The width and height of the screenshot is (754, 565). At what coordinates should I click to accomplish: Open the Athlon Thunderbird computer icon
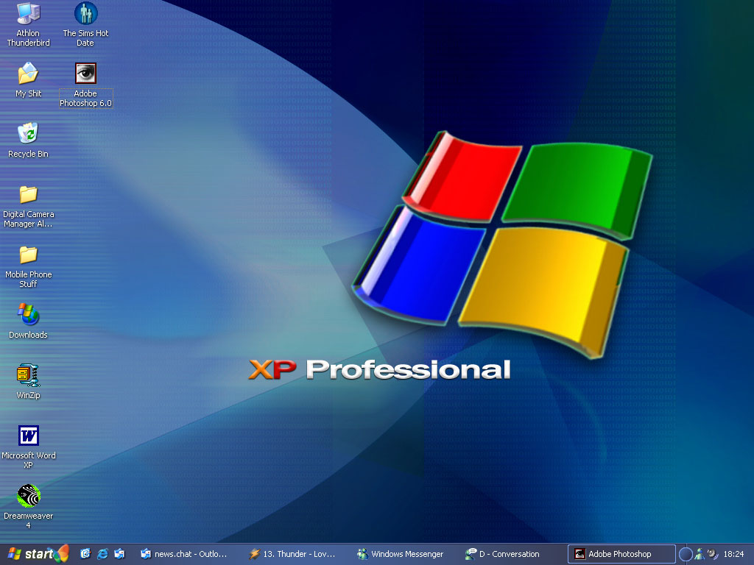(28, 13)
